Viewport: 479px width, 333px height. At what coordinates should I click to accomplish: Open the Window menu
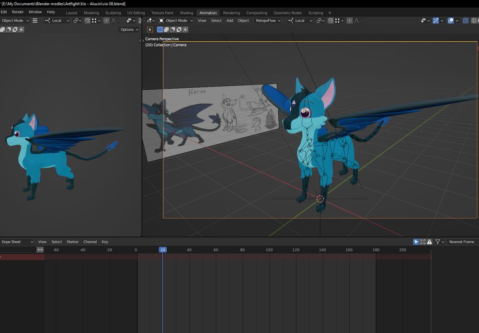[x=35, y=12]
